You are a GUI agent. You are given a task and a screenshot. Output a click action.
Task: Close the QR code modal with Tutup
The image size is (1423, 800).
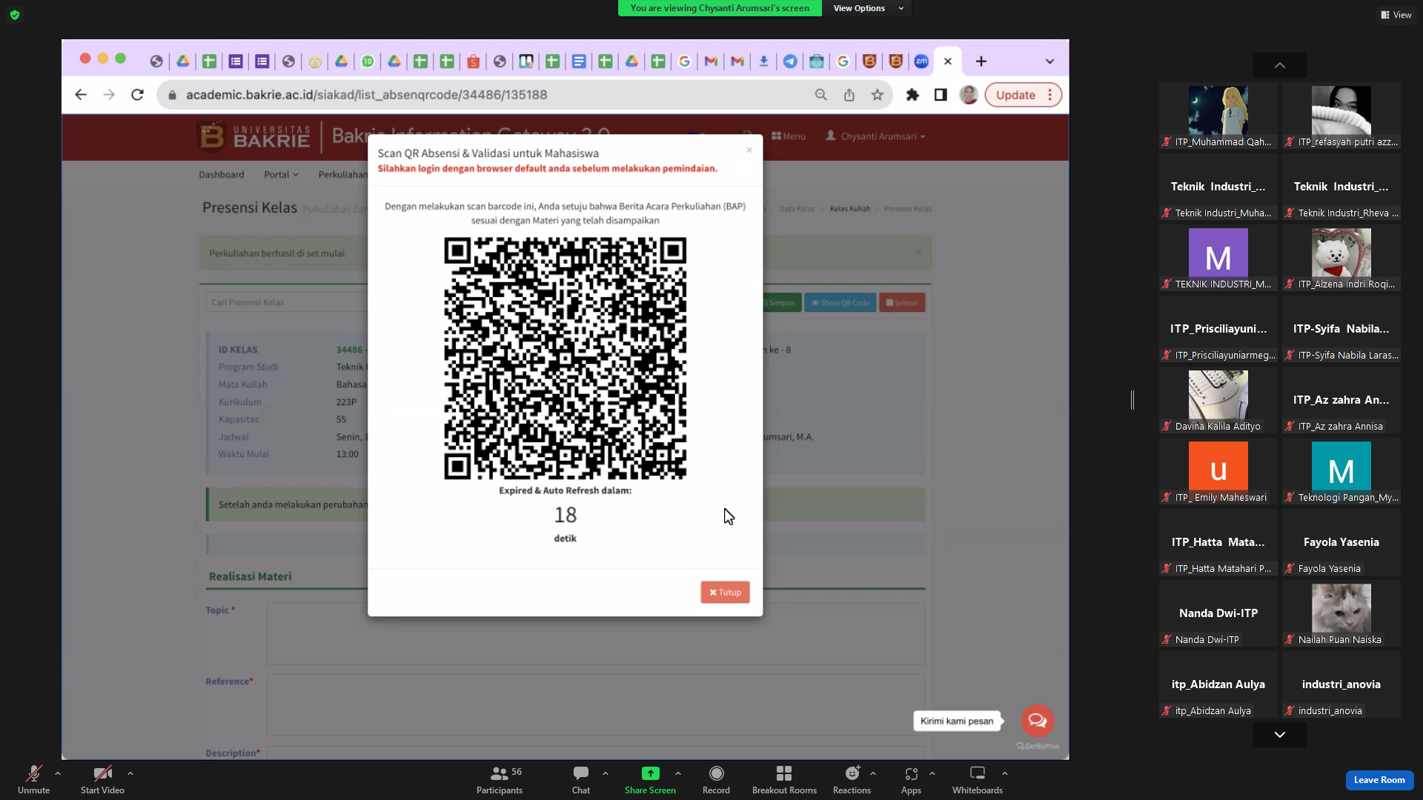pyautogui.click(x=725, y=592)
